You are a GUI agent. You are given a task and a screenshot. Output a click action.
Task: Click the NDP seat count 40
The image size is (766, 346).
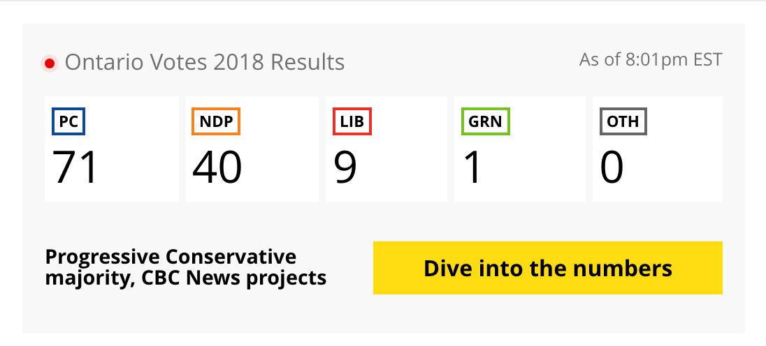click(217, 167)
